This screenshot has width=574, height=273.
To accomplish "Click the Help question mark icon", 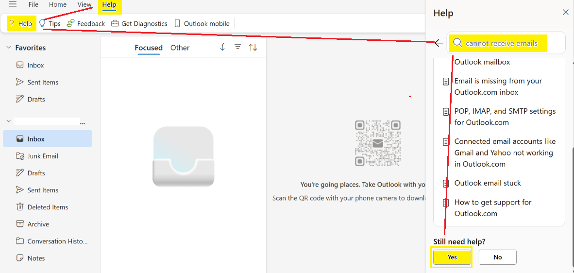I will [x=12, y=24].
